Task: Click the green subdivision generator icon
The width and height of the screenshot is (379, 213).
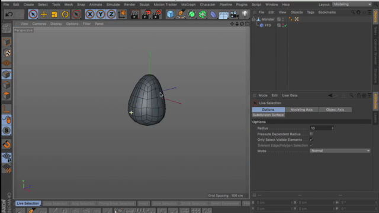Action: point(192,14)
